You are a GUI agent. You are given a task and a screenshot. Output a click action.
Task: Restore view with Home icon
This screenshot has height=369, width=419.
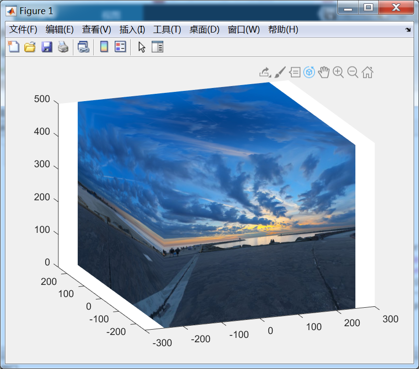pos(367,72)
